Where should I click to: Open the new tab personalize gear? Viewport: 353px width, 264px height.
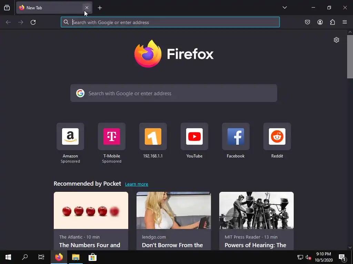click(x=336, y=40)
